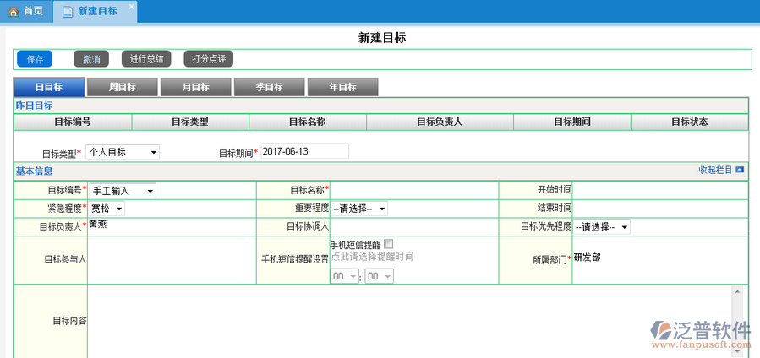The image size is (760, 358).
Task: Click the collapse icon beside 收起栏目
Action: (740, 170)
